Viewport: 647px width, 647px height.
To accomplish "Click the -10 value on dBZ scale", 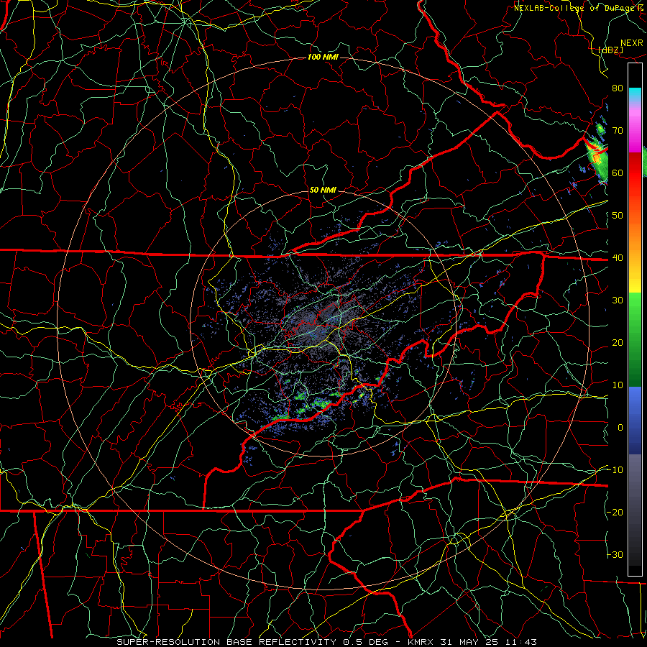I will click(x=615, y=470).
